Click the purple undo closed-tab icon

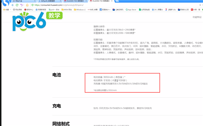[21, 5]
